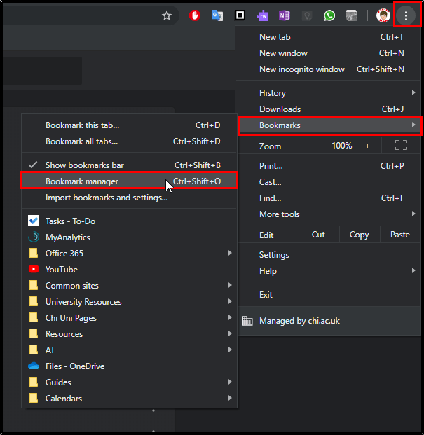
Task: Open the Bookmarks submenu entry
Action: pyautogui.click(x=329, y=125)
